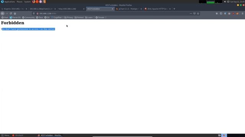This screenshot has width=245, height=137.
Task: Switch to the Kioptrix 2014 tab
Action: point(13,9)
